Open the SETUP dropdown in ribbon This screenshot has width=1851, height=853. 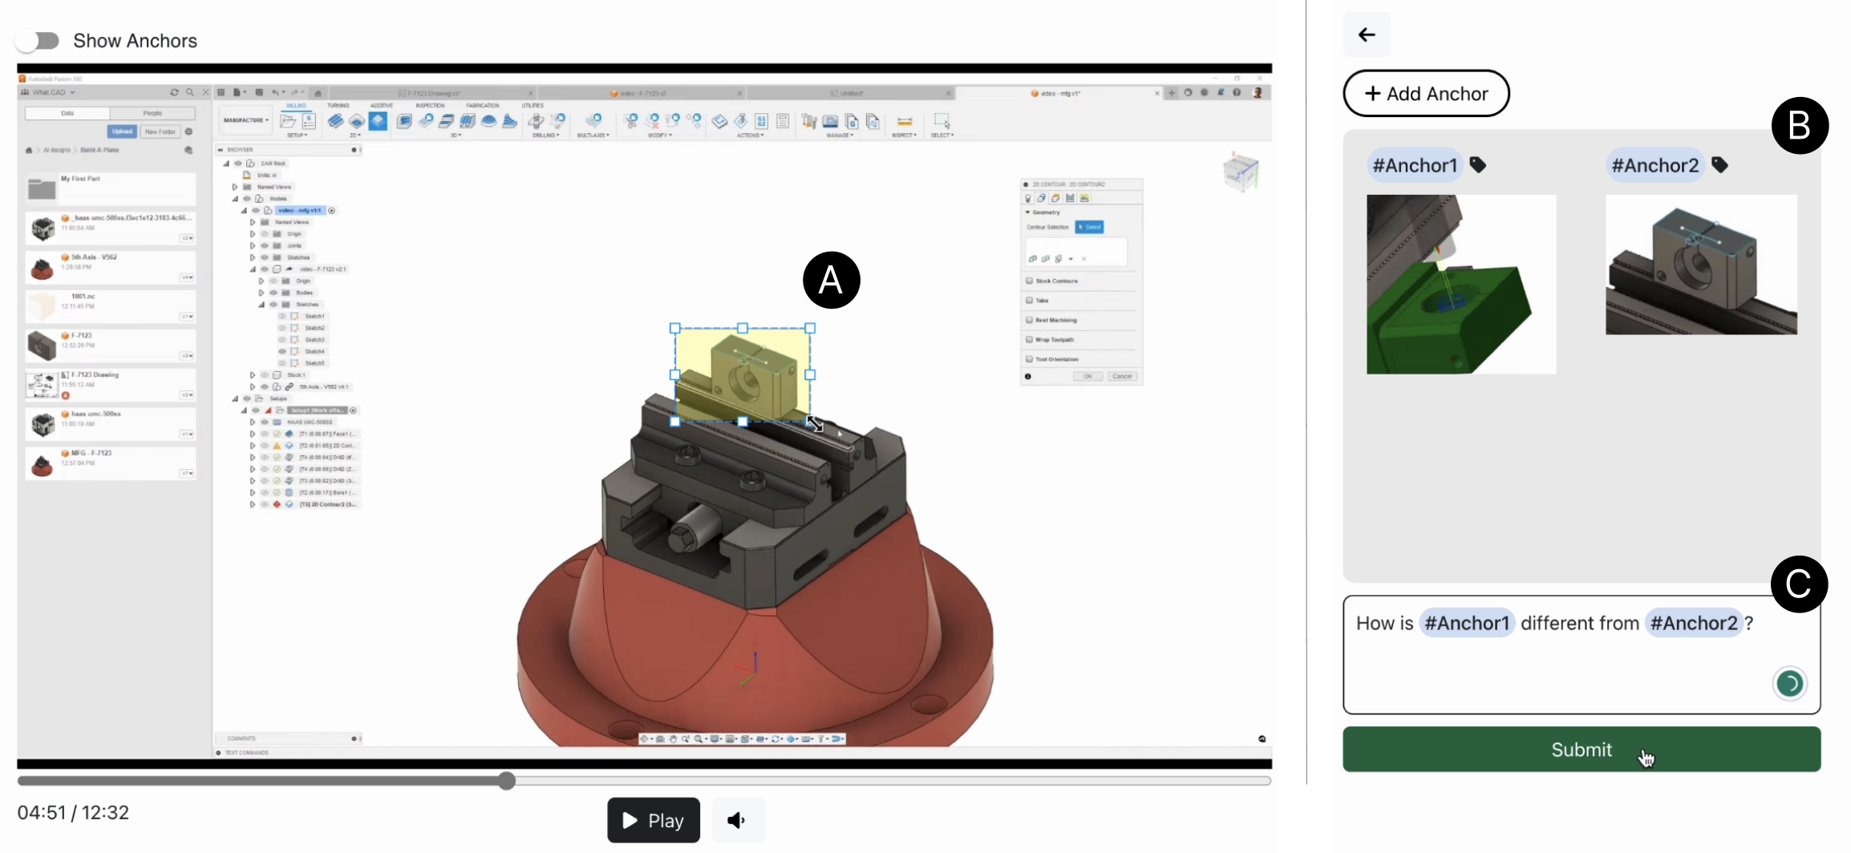[297, 135]
